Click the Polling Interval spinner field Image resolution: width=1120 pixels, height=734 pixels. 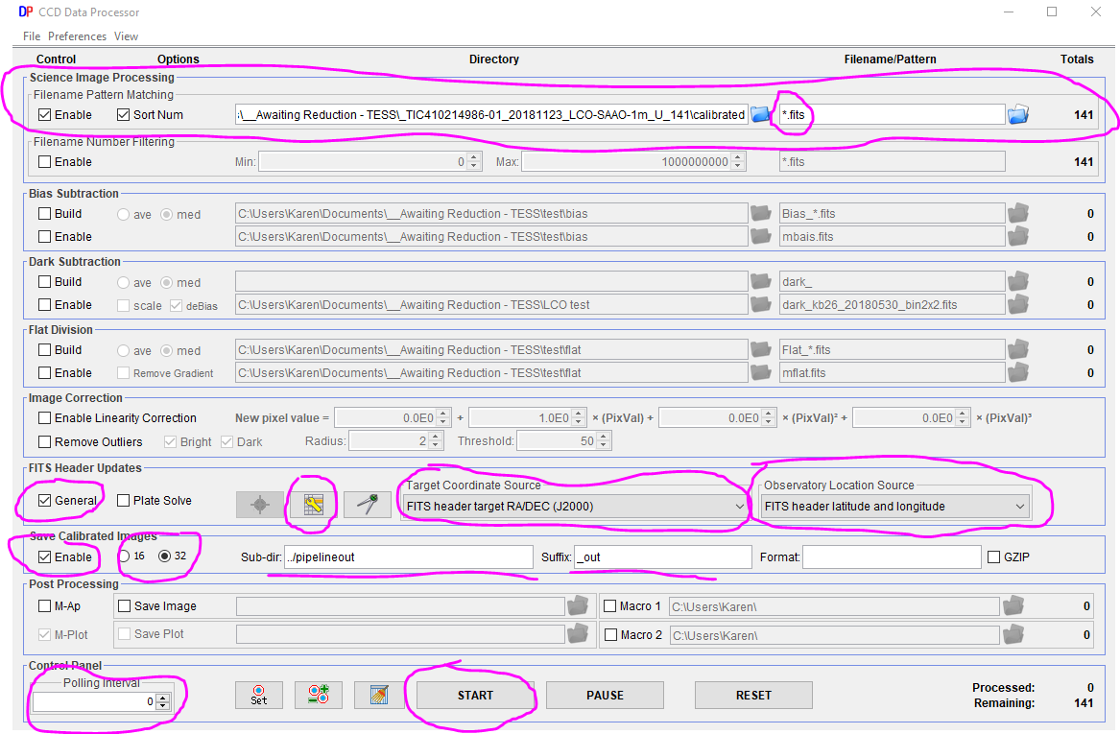coord(94,702)
